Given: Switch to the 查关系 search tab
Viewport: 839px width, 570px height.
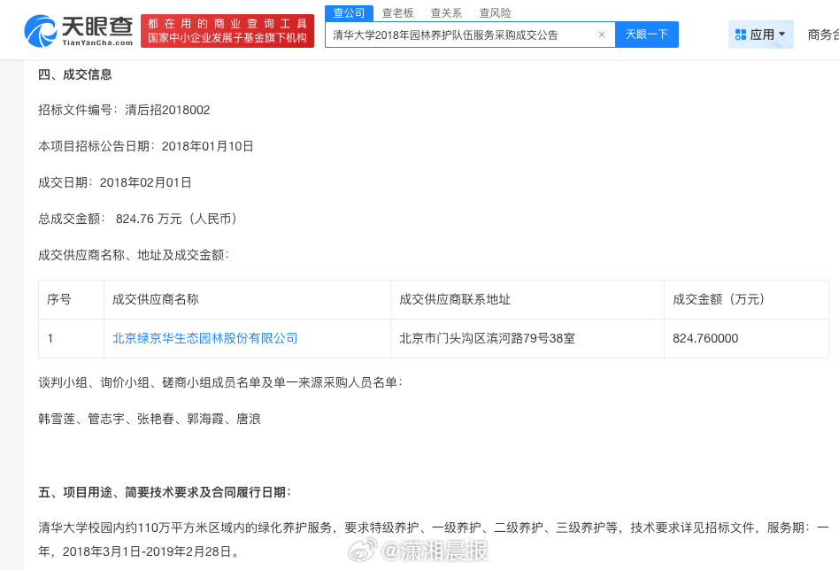Looking at the screenshot, I should [x=446, y=13].
